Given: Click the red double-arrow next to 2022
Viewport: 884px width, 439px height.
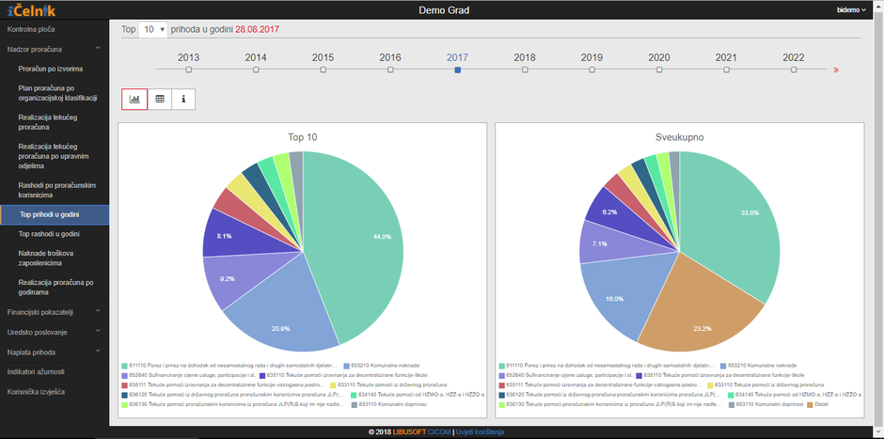Looking at the screenshot, I should point(835,70).
